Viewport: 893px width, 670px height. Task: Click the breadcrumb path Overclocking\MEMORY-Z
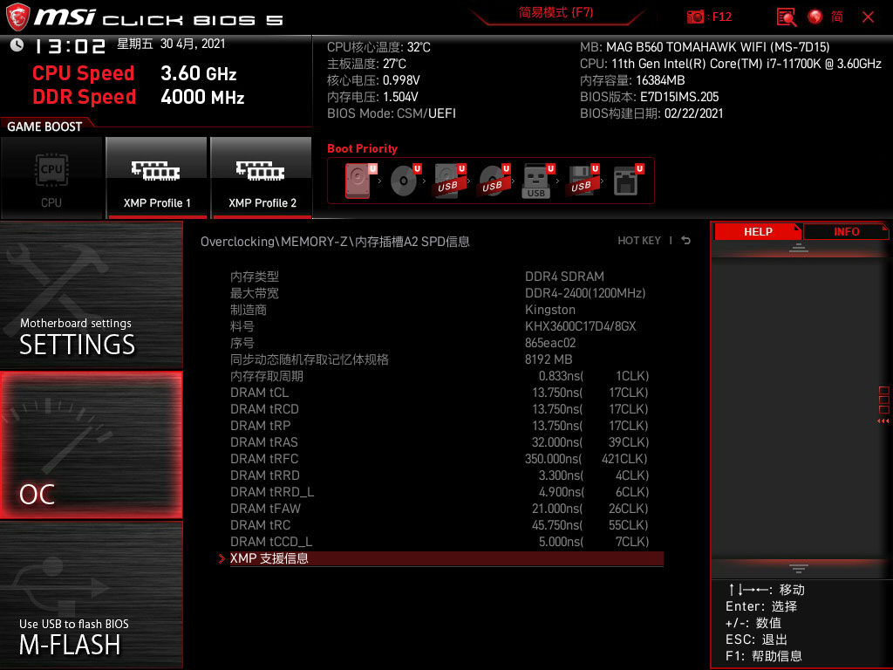(274, 242)
